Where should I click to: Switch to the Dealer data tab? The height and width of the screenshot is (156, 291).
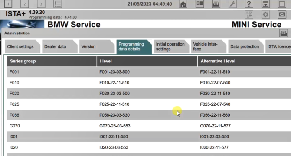point(59,46)
